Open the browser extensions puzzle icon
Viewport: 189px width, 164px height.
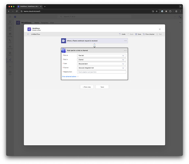(x=170, y=11)
